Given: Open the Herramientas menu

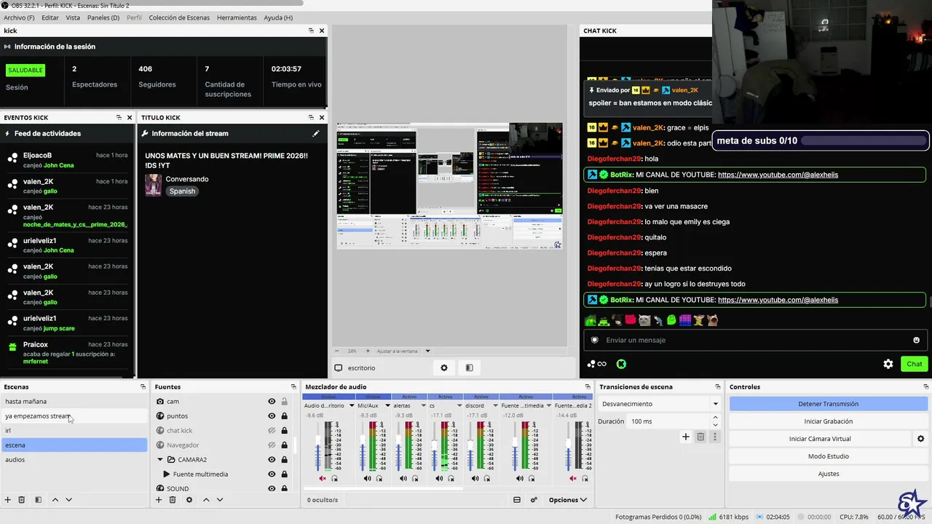Looking at the screenshot, I should click(x=237, y=17).
